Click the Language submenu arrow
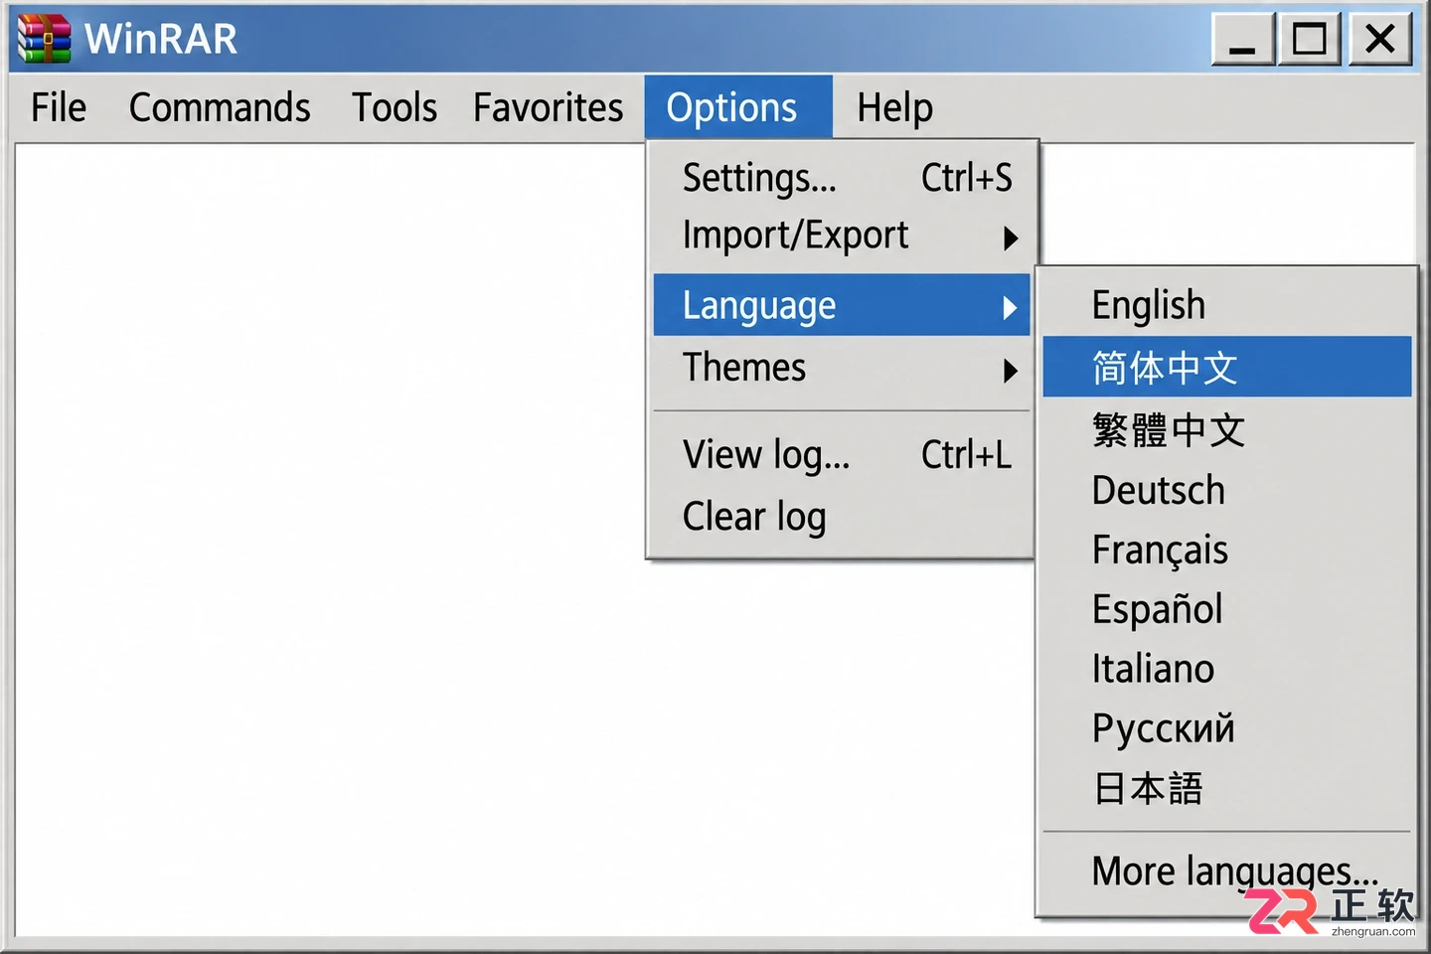Screen dimensions: 1431x954 click(1011, 307)
